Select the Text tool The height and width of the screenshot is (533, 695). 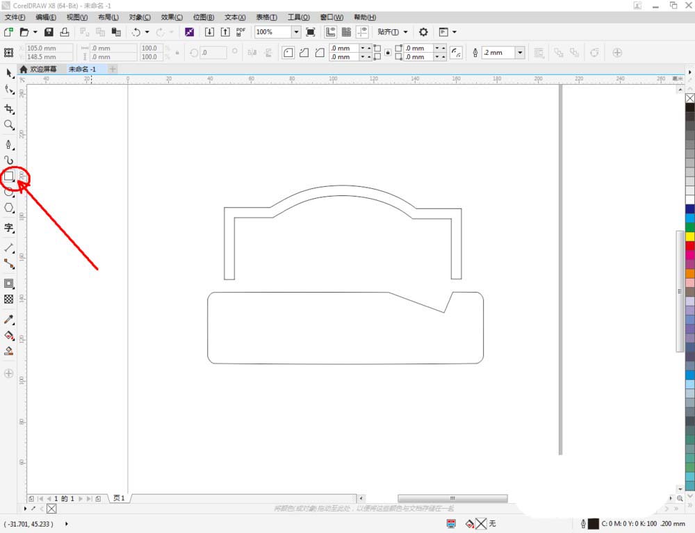(9, 228)
